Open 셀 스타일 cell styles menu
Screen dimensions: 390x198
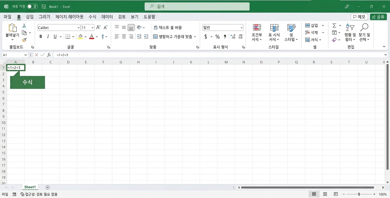[291, 33]
